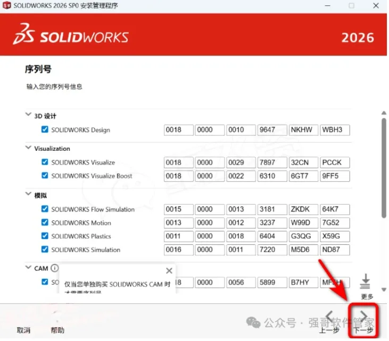Minimize the installation manager window
Screen dimensions: 389x341
pyautogui.click(x=327, y=5)
